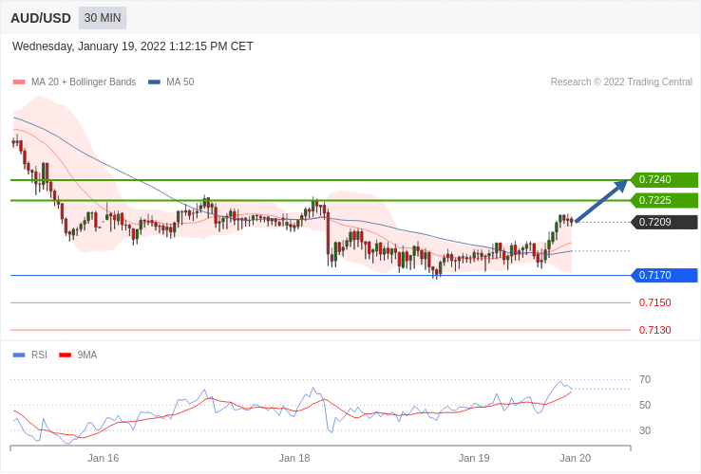Click the 9MA legend label
This screenshot has height=474, width=701.
click(x=87, y=355)
